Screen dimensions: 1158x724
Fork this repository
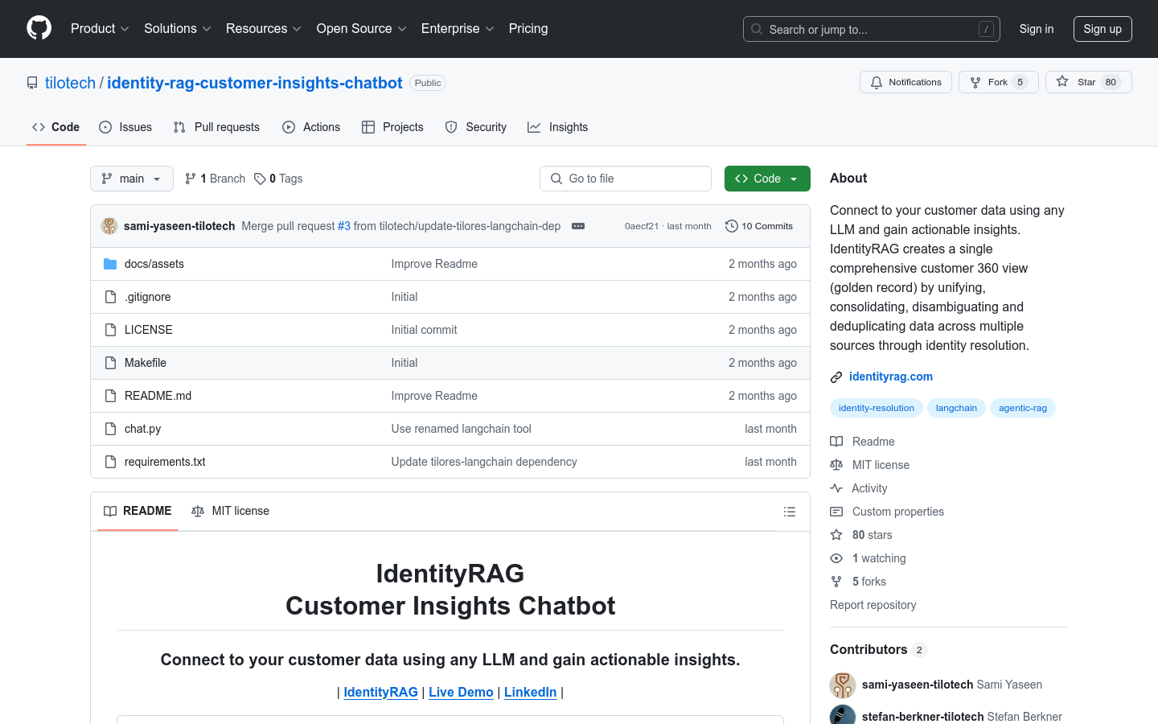coord(998,82)
